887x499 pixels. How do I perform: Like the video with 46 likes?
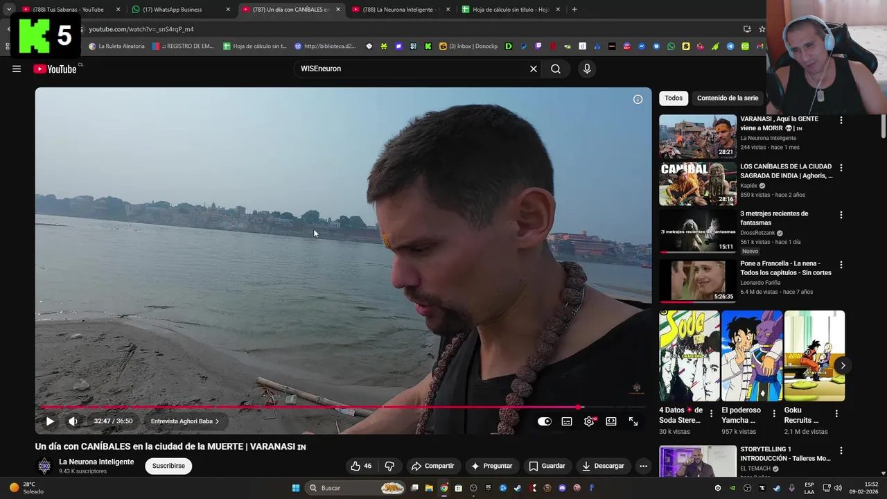361,466
